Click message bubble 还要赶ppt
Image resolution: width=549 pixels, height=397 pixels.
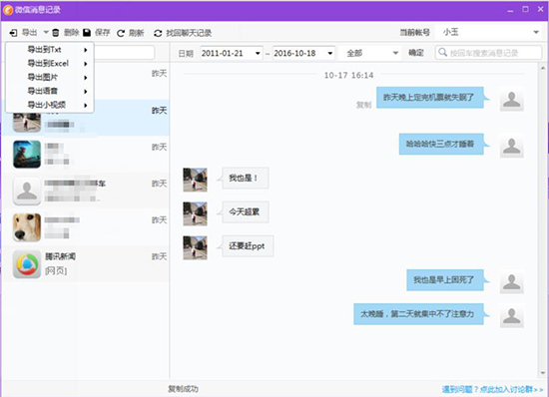click(248, 246)
